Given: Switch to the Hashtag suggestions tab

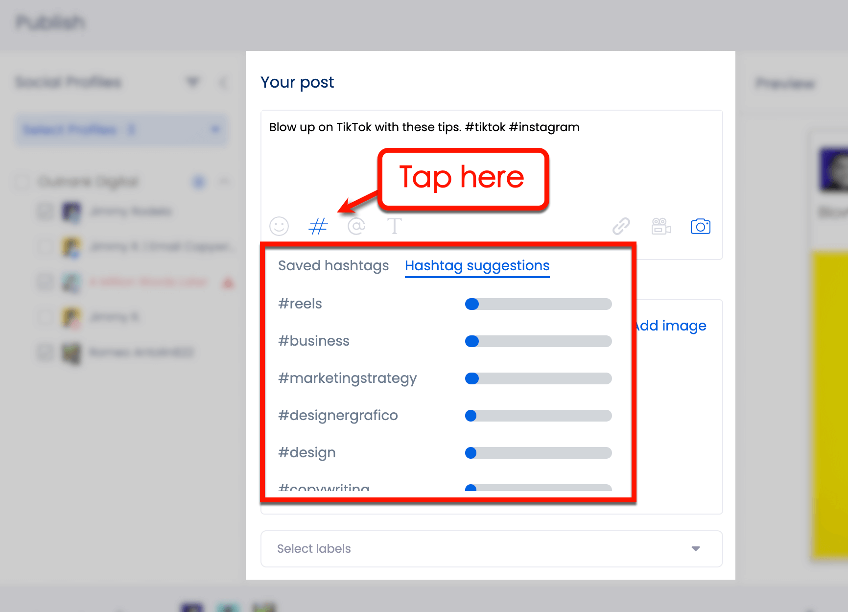Looking at the screenshot, I should point(477,265).
